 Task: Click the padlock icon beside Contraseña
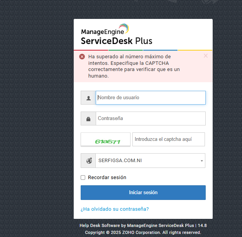[x=88, y=119]
